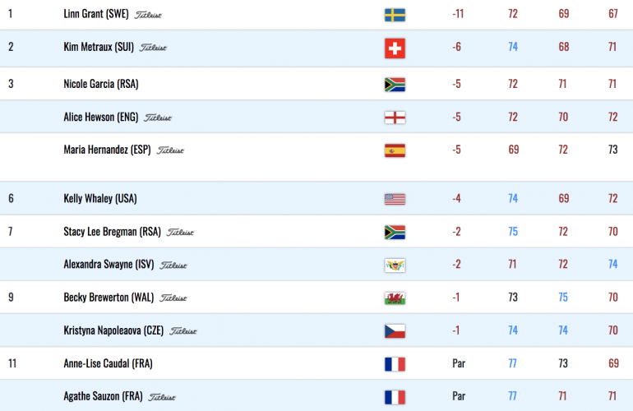Click Titleist logo beside Maria Hernandez
This screenshot has width=633, height=411.
170,150
